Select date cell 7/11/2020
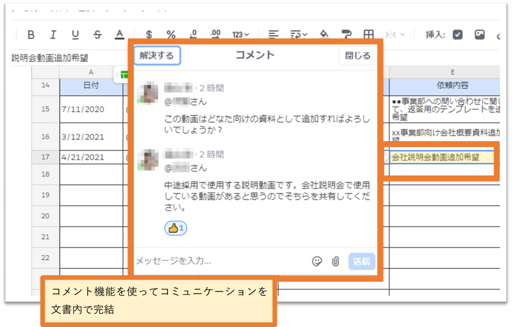 (x=91, y=109)
